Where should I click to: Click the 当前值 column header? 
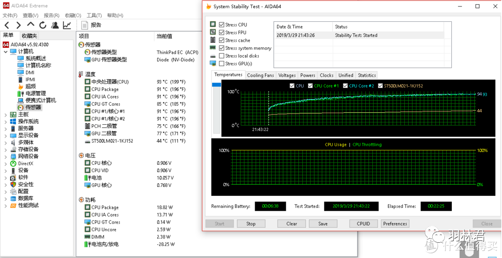point(164,36)
